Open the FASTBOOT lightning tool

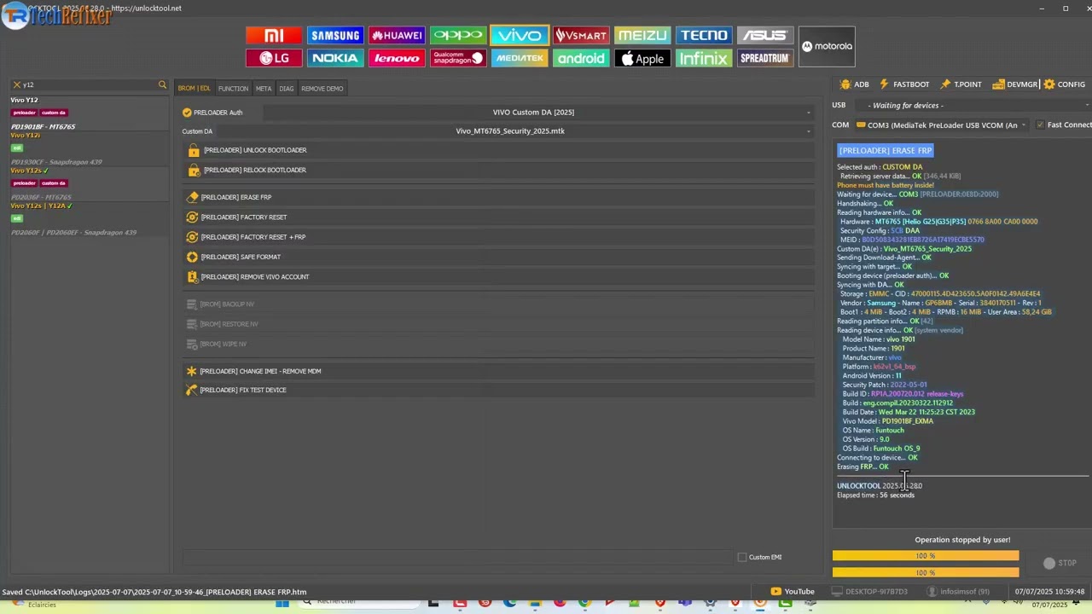(904, 84)
